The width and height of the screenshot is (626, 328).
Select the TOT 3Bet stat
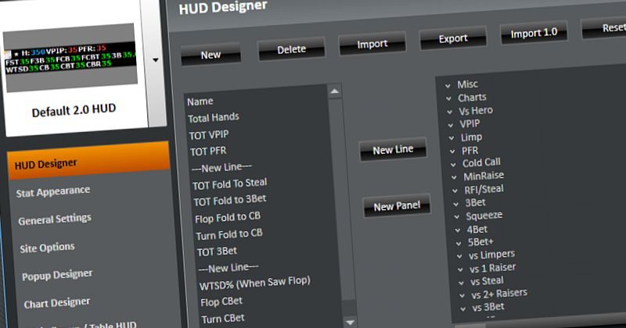coord(218,251)
